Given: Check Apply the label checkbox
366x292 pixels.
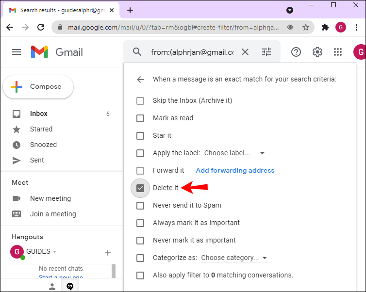Looking at the screenshot, I should [140, 153].
